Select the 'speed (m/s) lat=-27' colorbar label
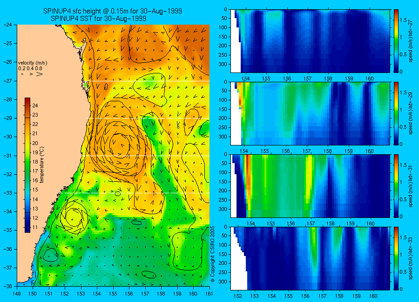Image resolution: width=419 pixels, height=302 pixels. tap(411, 41)
